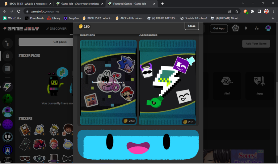
Task: Close the sticker pack shop dialog
Action: pyautogui.click(x=192, y=26)
